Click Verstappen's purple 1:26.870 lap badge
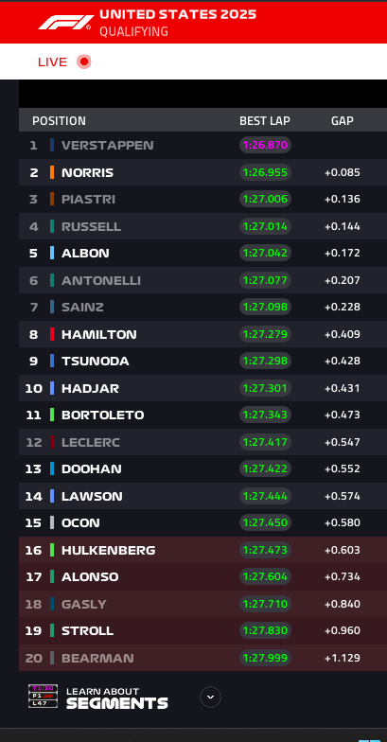This screenshot has height=742, width=387. (x=265, y=145)
